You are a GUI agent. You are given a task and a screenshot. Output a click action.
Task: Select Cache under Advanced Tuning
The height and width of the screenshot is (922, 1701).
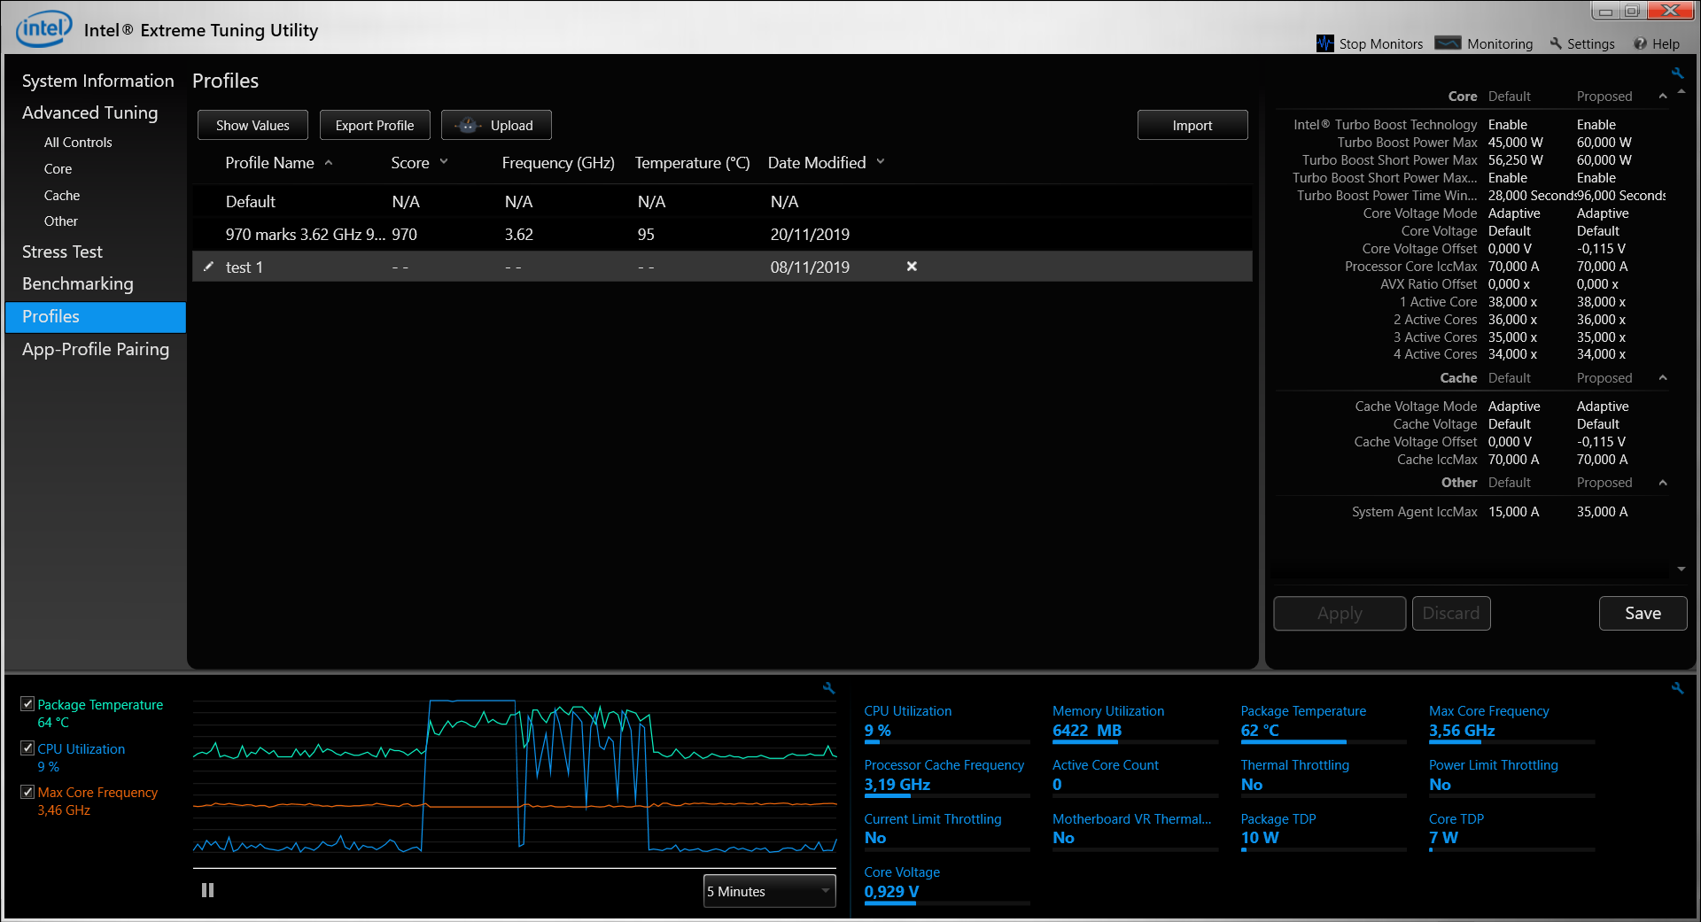pyautogui.click(x=62, y=196)
